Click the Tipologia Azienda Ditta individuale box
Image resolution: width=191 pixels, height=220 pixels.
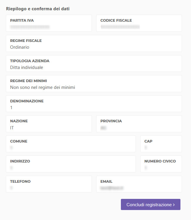(x=94, y=64)
